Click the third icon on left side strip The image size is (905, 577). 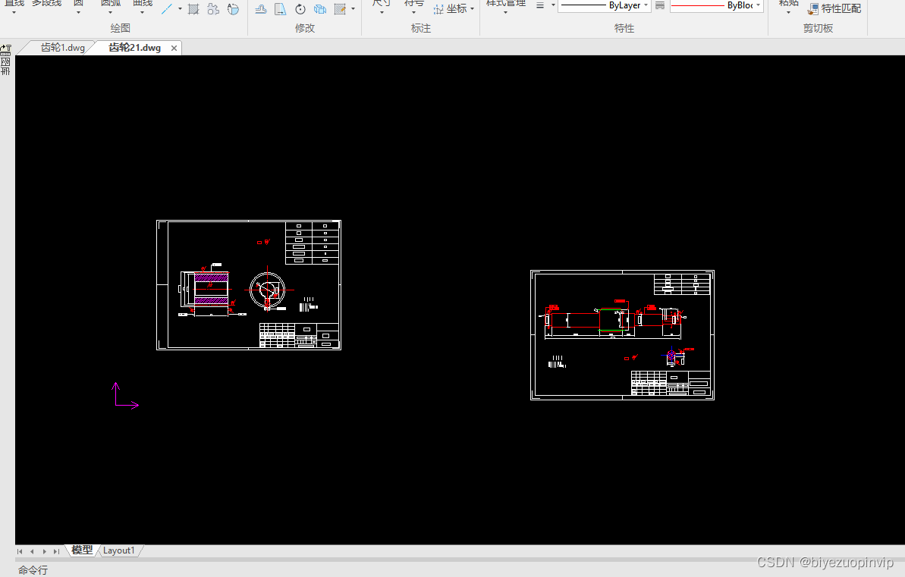tap(5, 71)
